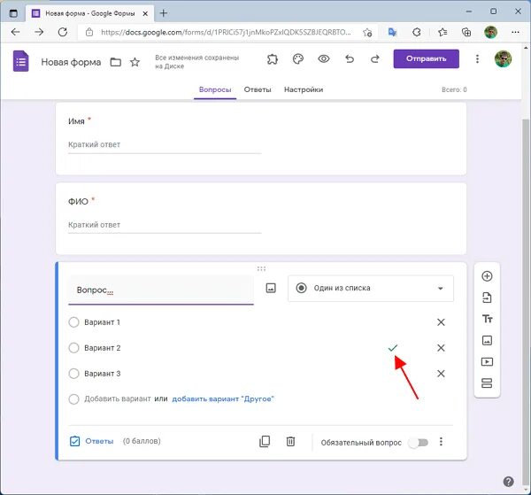
Task: Open browser favorites list icon
Action: tap(442, 32)
